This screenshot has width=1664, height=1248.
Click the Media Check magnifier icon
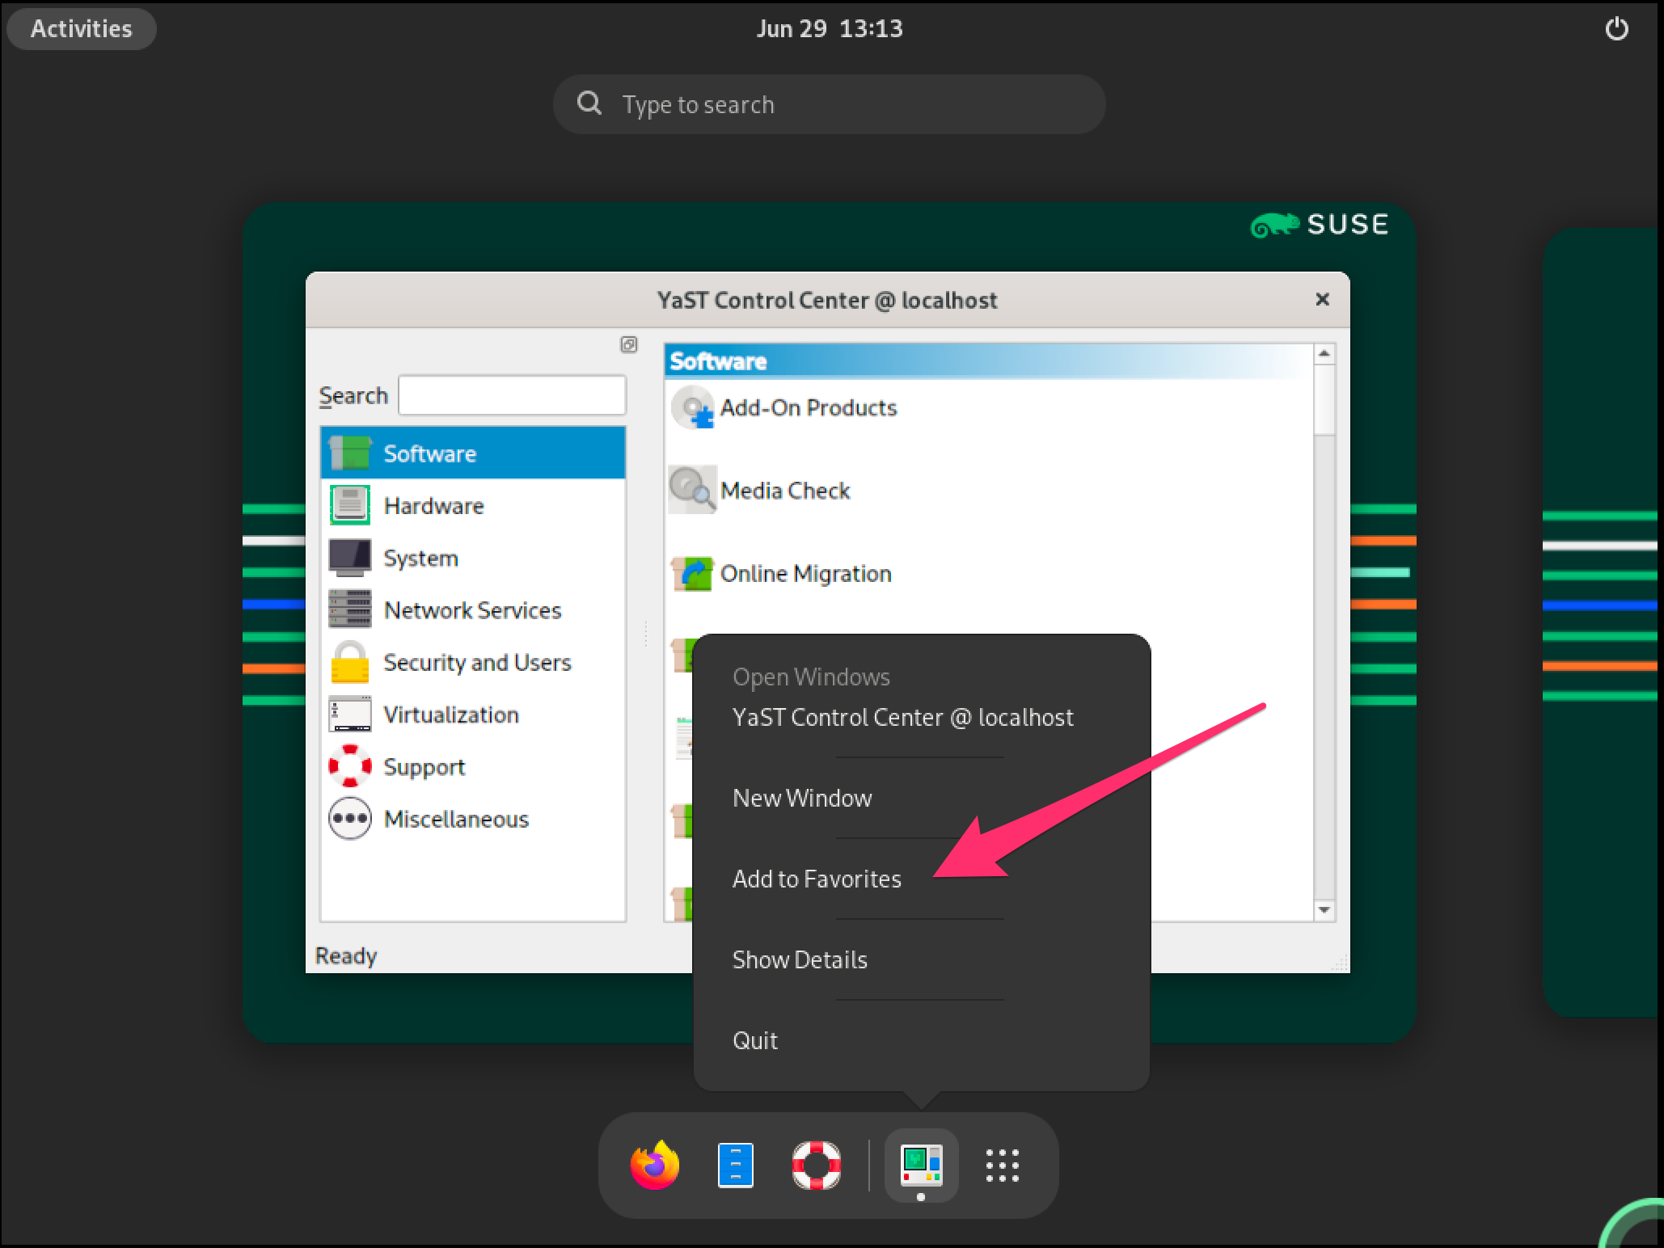[x=692, y=490]
